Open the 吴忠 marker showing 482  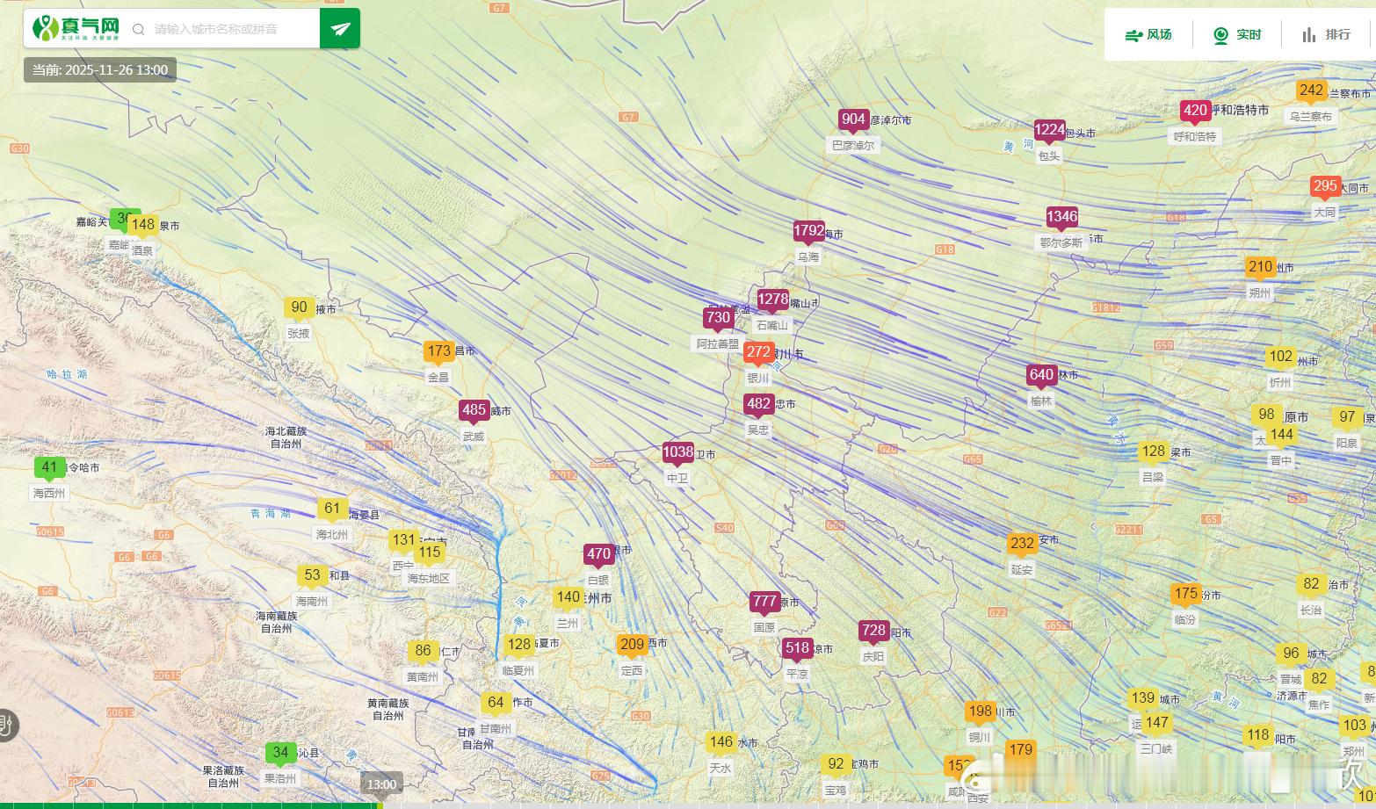(758, 404)
